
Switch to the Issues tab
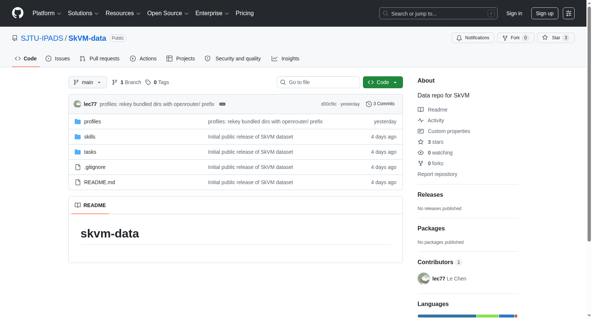pos(58,59)
